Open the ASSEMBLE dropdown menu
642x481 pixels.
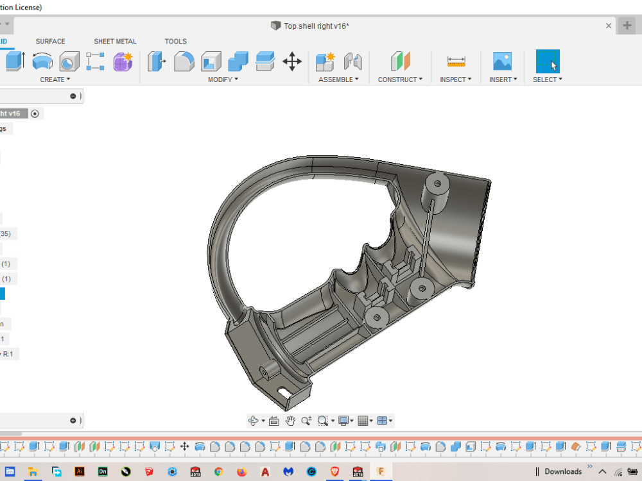(338, 80)
